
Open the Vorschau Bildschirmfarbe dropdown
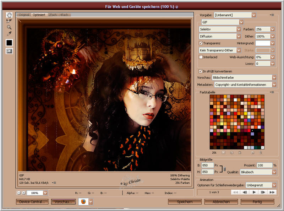(274, 77)
